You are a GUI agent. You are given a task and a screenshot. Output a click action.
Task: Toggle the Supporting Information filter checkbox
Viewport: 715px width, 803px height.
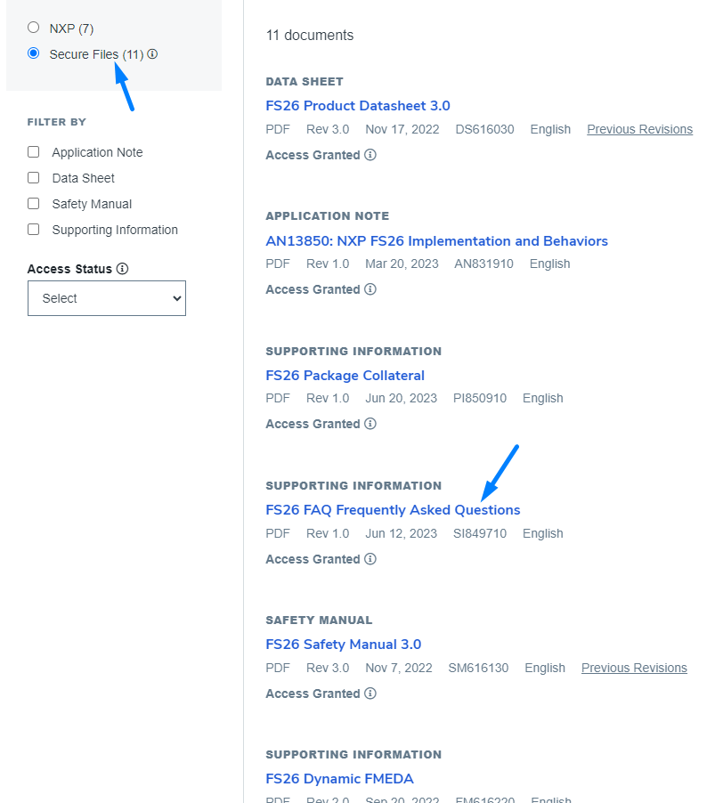34,230
